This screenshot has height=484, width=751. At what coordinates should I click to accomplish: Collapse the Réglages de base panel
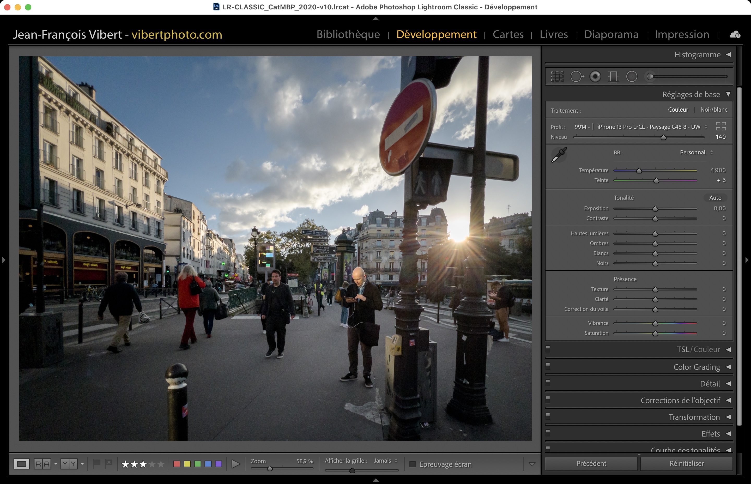[x=728, y=94]
